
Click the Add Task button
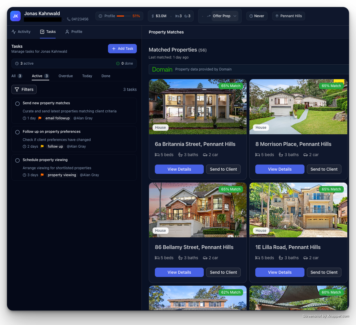pos(122,49)
